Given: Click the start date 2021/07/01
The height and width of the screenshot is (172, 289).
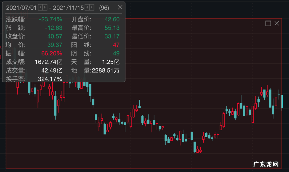Looking at the screenshot, I should pos(22,7).
